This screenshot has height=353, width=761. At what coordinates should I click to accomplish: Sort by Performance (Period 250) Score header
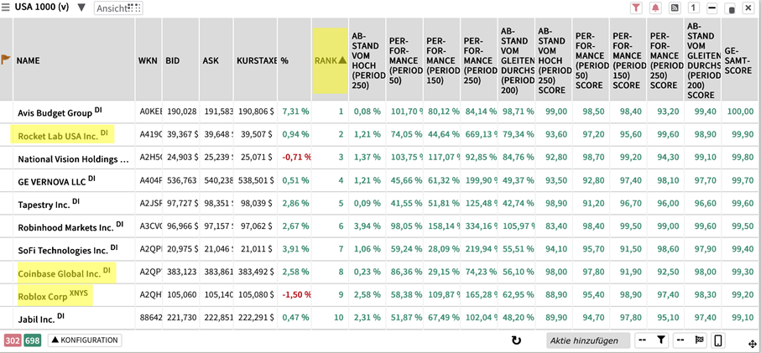point(665,60)
